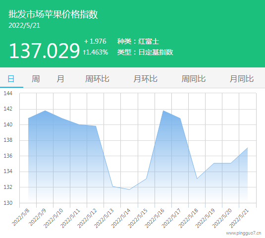The height and width of the screenshot is (238, 265).
Task: Switch to the 周 weekly tab
Action: tap(36, 79)
